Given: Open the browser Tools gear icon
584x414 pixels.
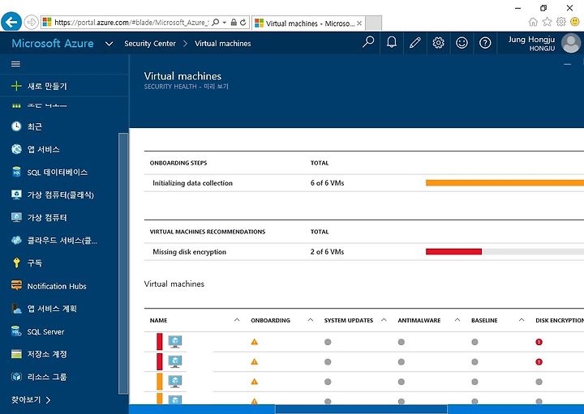Looking at the screenshot, I should coord(561,22).
